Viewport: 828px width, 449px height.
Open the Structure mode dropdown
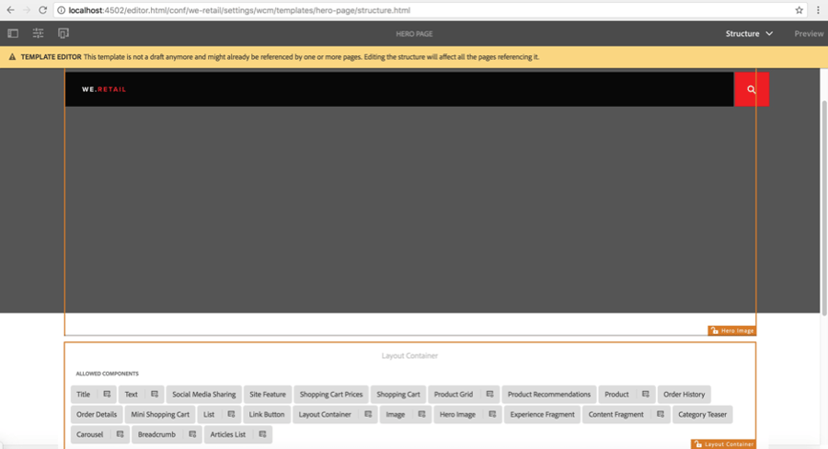[749, 33]
